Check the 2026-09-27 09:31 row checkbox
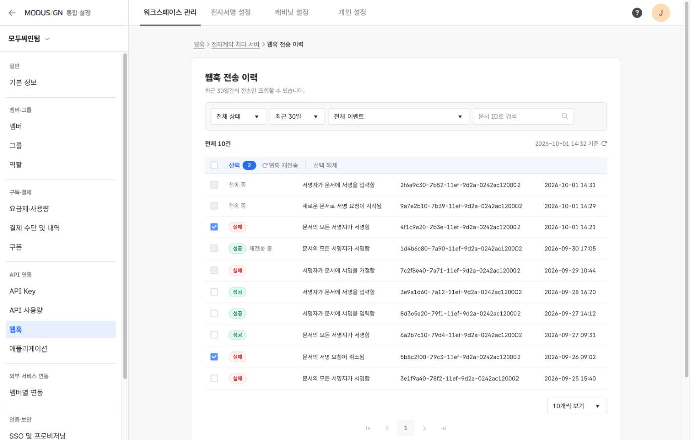Screen dimensions: 690x440 point(214,335)
